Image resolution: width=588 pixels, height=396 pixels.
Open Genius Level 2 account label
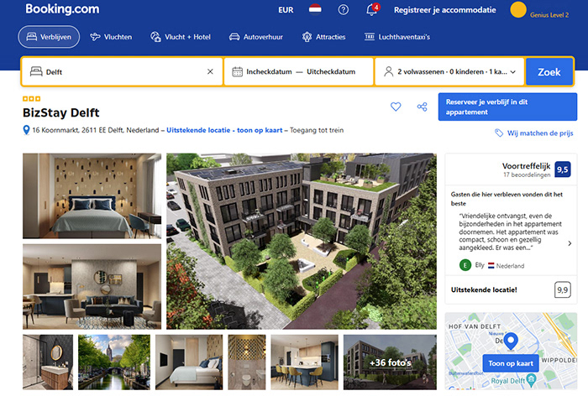[x=549, y=15]
